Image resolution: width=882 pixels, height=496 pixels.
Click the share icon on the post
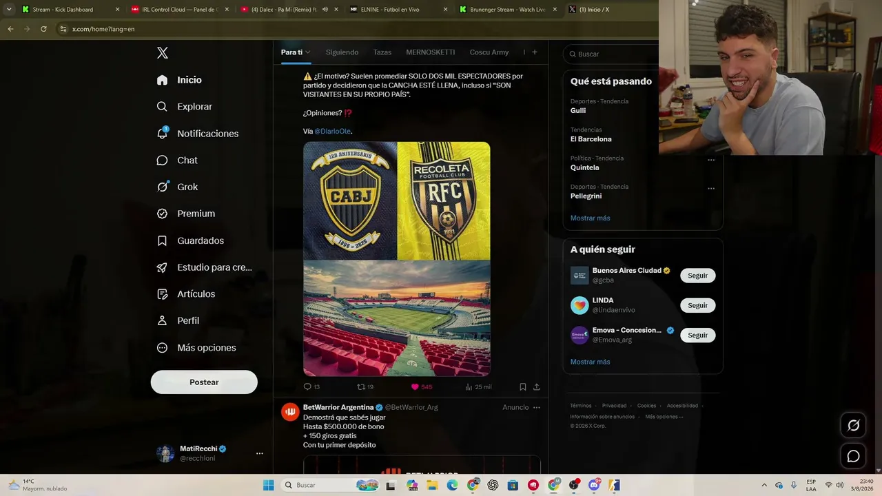point(537,387)
